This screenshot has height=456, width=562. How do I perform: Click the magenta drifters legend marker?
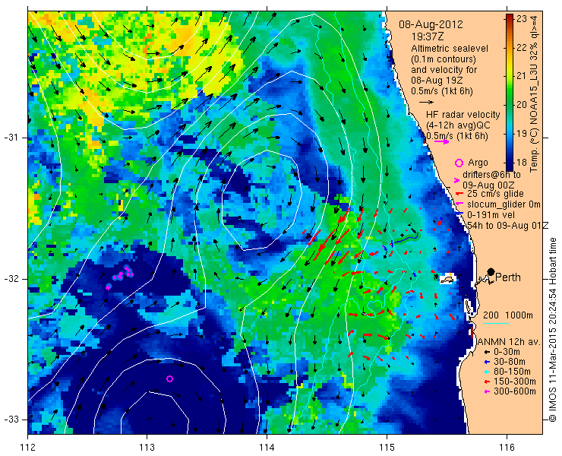tap(456, 180)
